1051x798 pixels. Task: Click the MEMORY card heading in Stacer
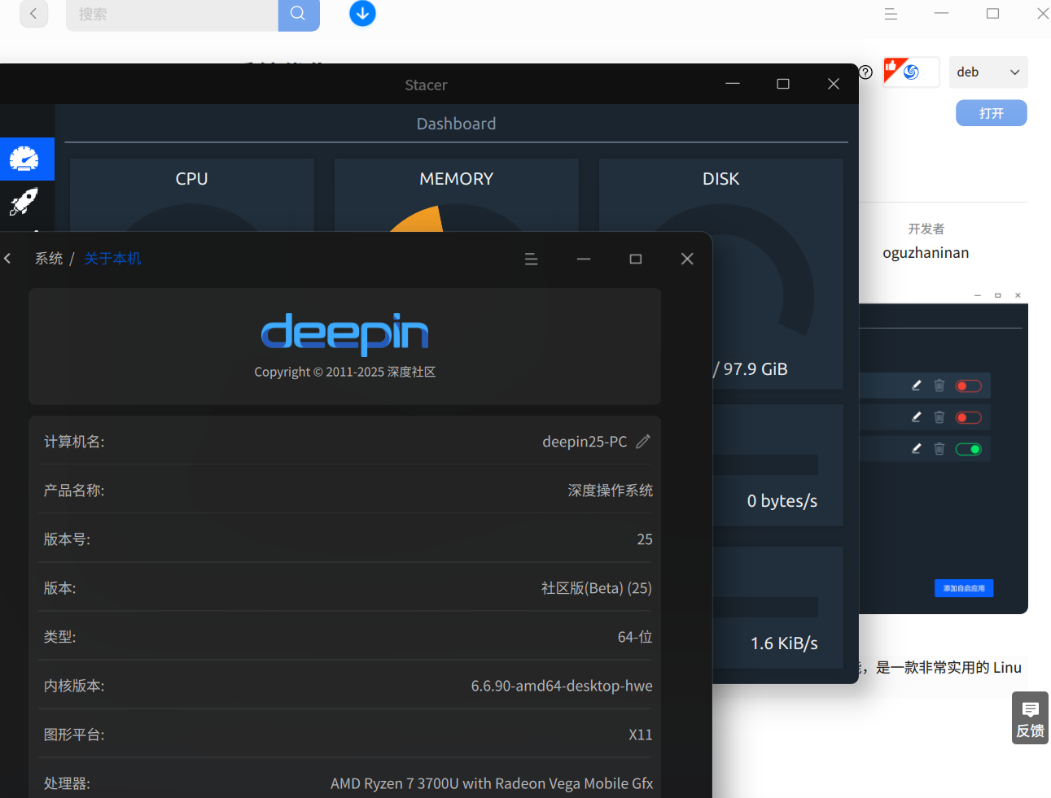tap(457, 179)
